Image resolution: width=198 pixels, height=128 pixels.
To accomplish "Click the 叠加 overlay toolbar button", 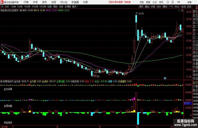I will [147, 7].
